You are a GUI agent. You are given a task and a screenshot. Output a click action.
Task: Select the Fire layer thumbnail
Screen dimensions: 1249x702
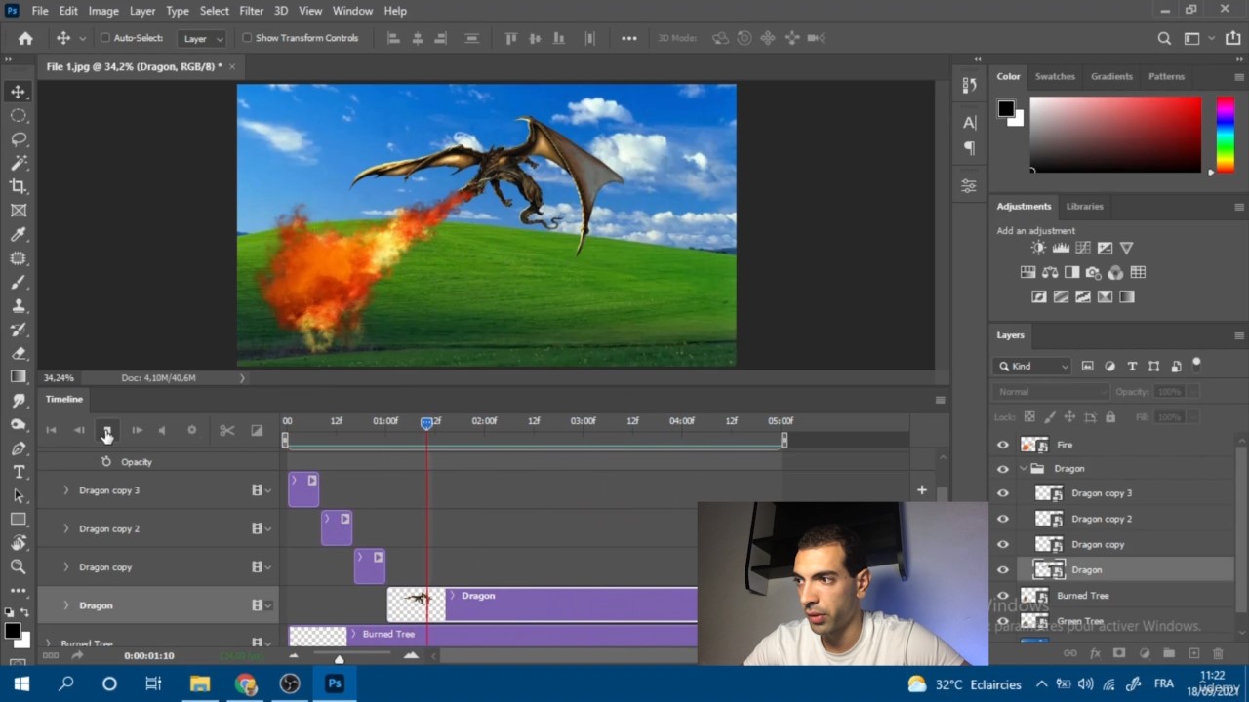[1034, 445]
